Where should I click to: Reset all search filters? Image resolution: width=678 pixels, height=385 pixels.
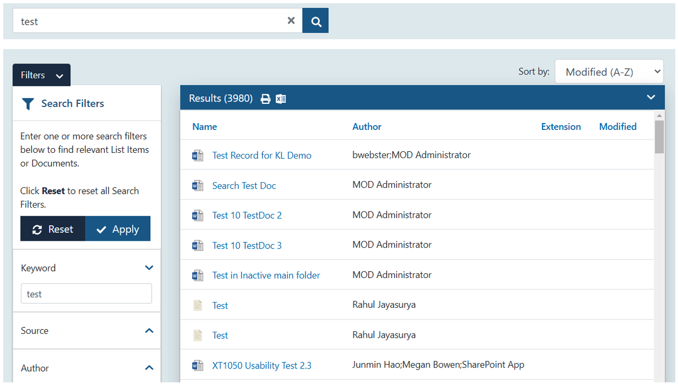(x=53, y=229)
